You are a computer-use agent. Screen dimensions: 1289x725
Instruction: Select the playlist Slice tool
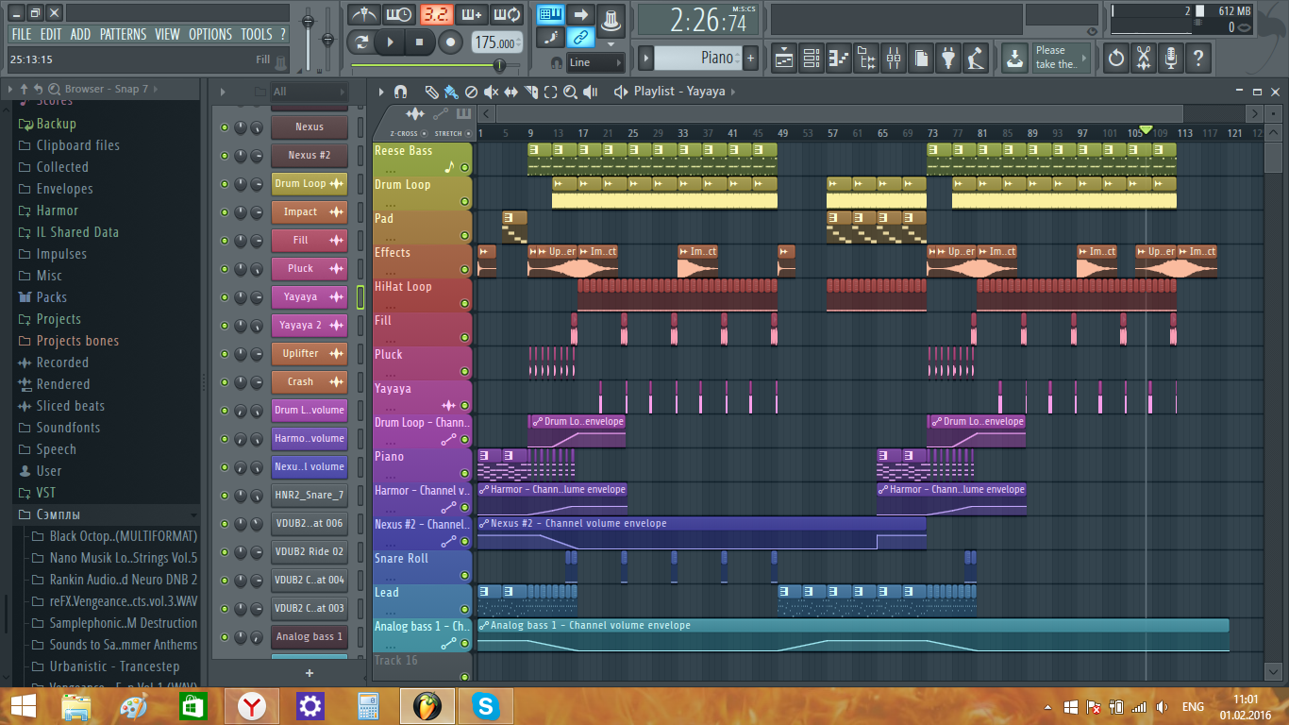[x=530, y=92]
